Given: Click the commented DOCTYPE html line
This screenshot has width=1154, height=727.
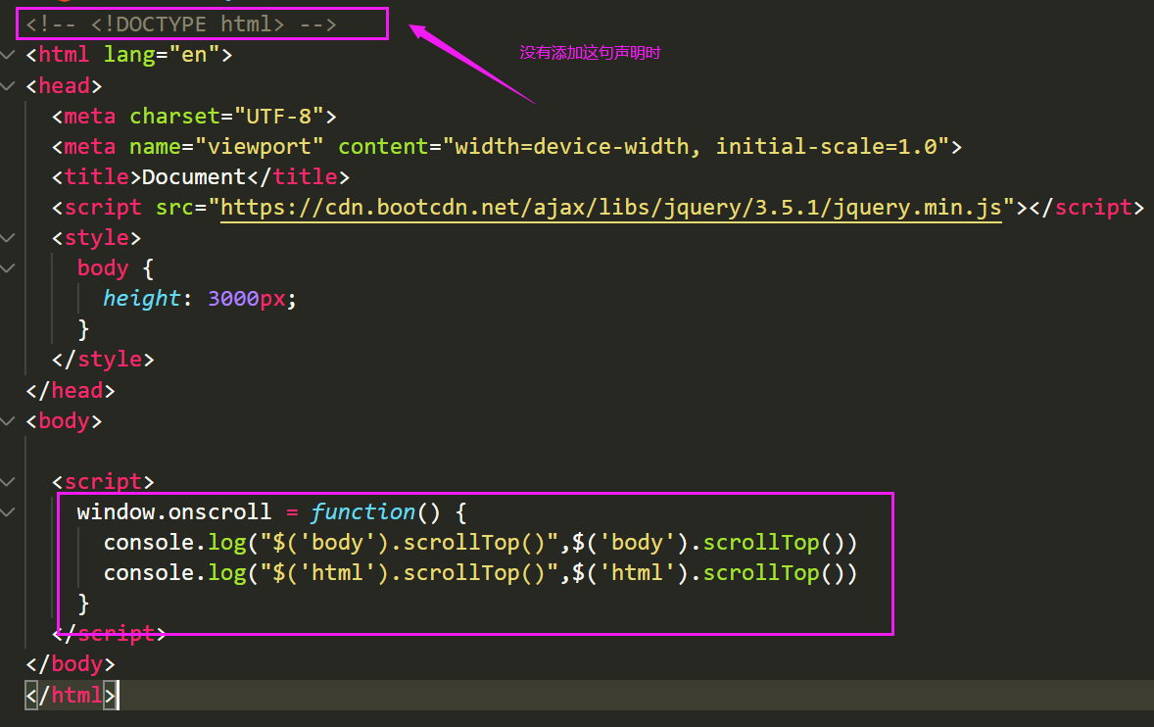Looking at the screenshot, I should (x=181, y=24).
